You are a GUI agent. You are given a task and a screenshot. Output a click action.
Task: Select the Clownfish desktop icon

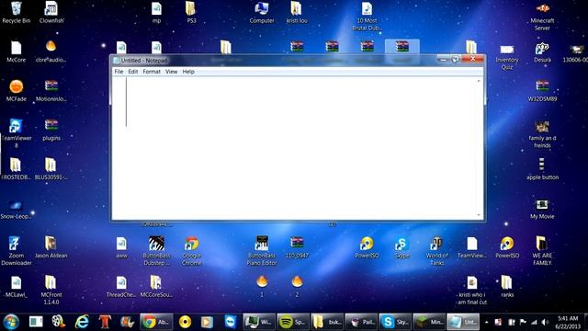click(x=51, y=13)
